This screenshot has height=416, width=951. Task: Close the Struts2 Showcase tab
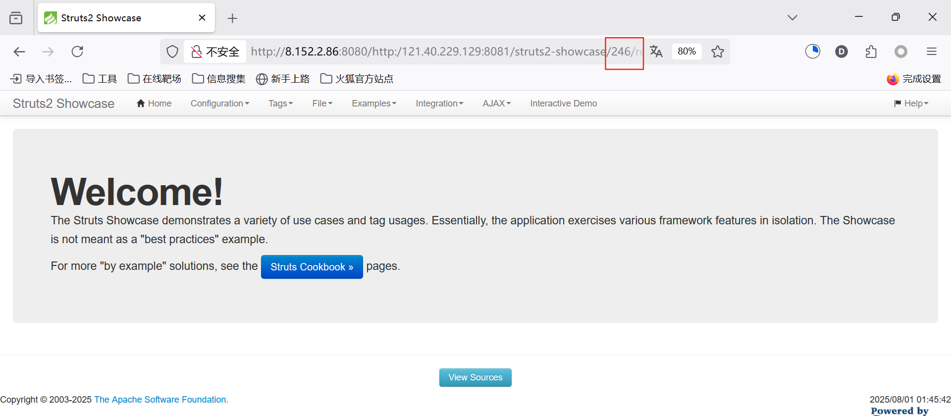(x=202, y=18)
